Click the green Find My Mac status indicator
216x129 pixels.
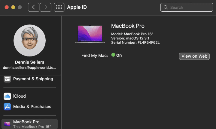click(113, 55)
